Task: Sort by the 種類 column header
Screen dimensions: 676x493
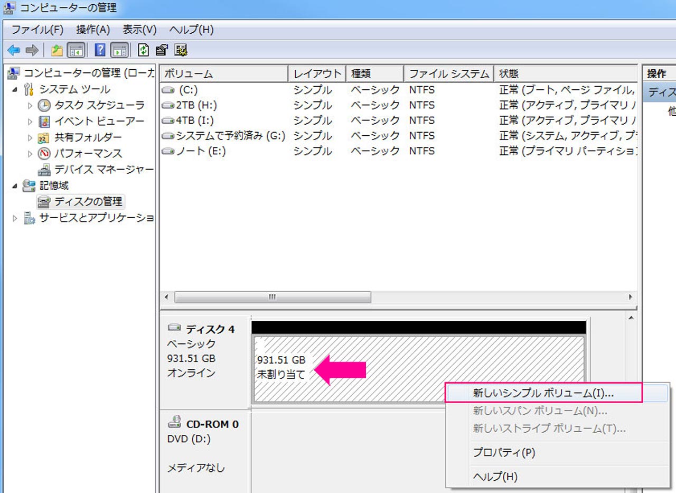Action: click(375, 73)
